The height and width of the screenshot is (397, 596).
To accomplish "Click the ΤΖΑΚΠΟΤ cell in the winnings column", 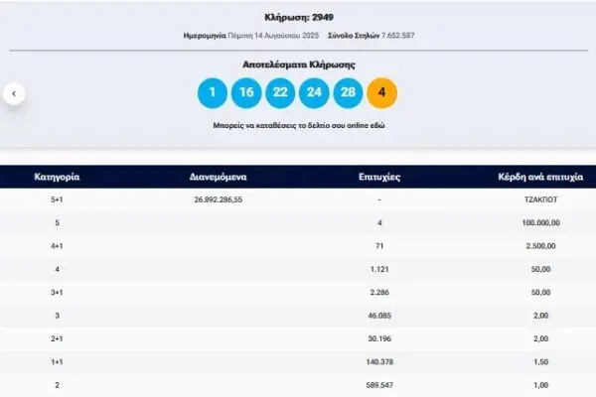I will pos(538,199).
